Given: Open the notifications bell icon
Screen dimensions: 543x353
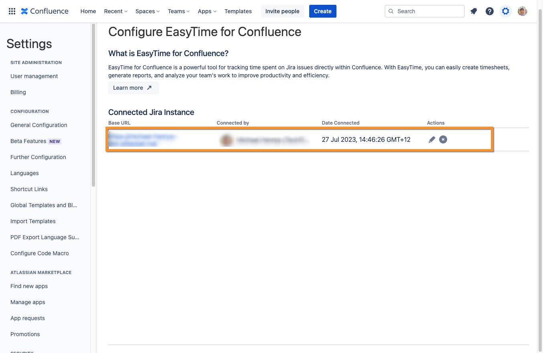Looking at the screenshot, I should pyautogui.click(x=474, y=11).
